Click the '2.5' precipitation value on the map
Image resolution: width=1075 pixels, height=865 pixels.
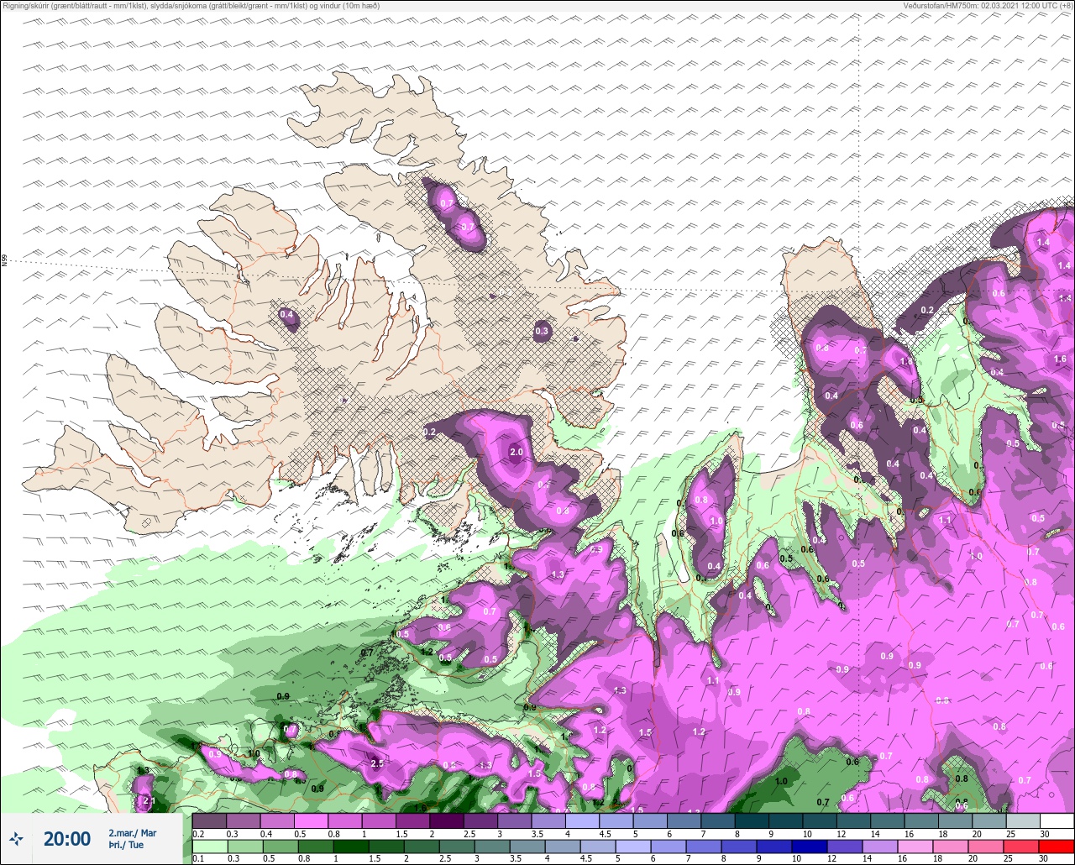(x=377, y=763)
